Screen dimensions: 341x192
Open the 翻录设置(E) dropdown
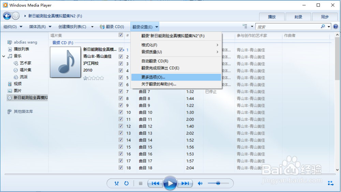click(145, 27)
